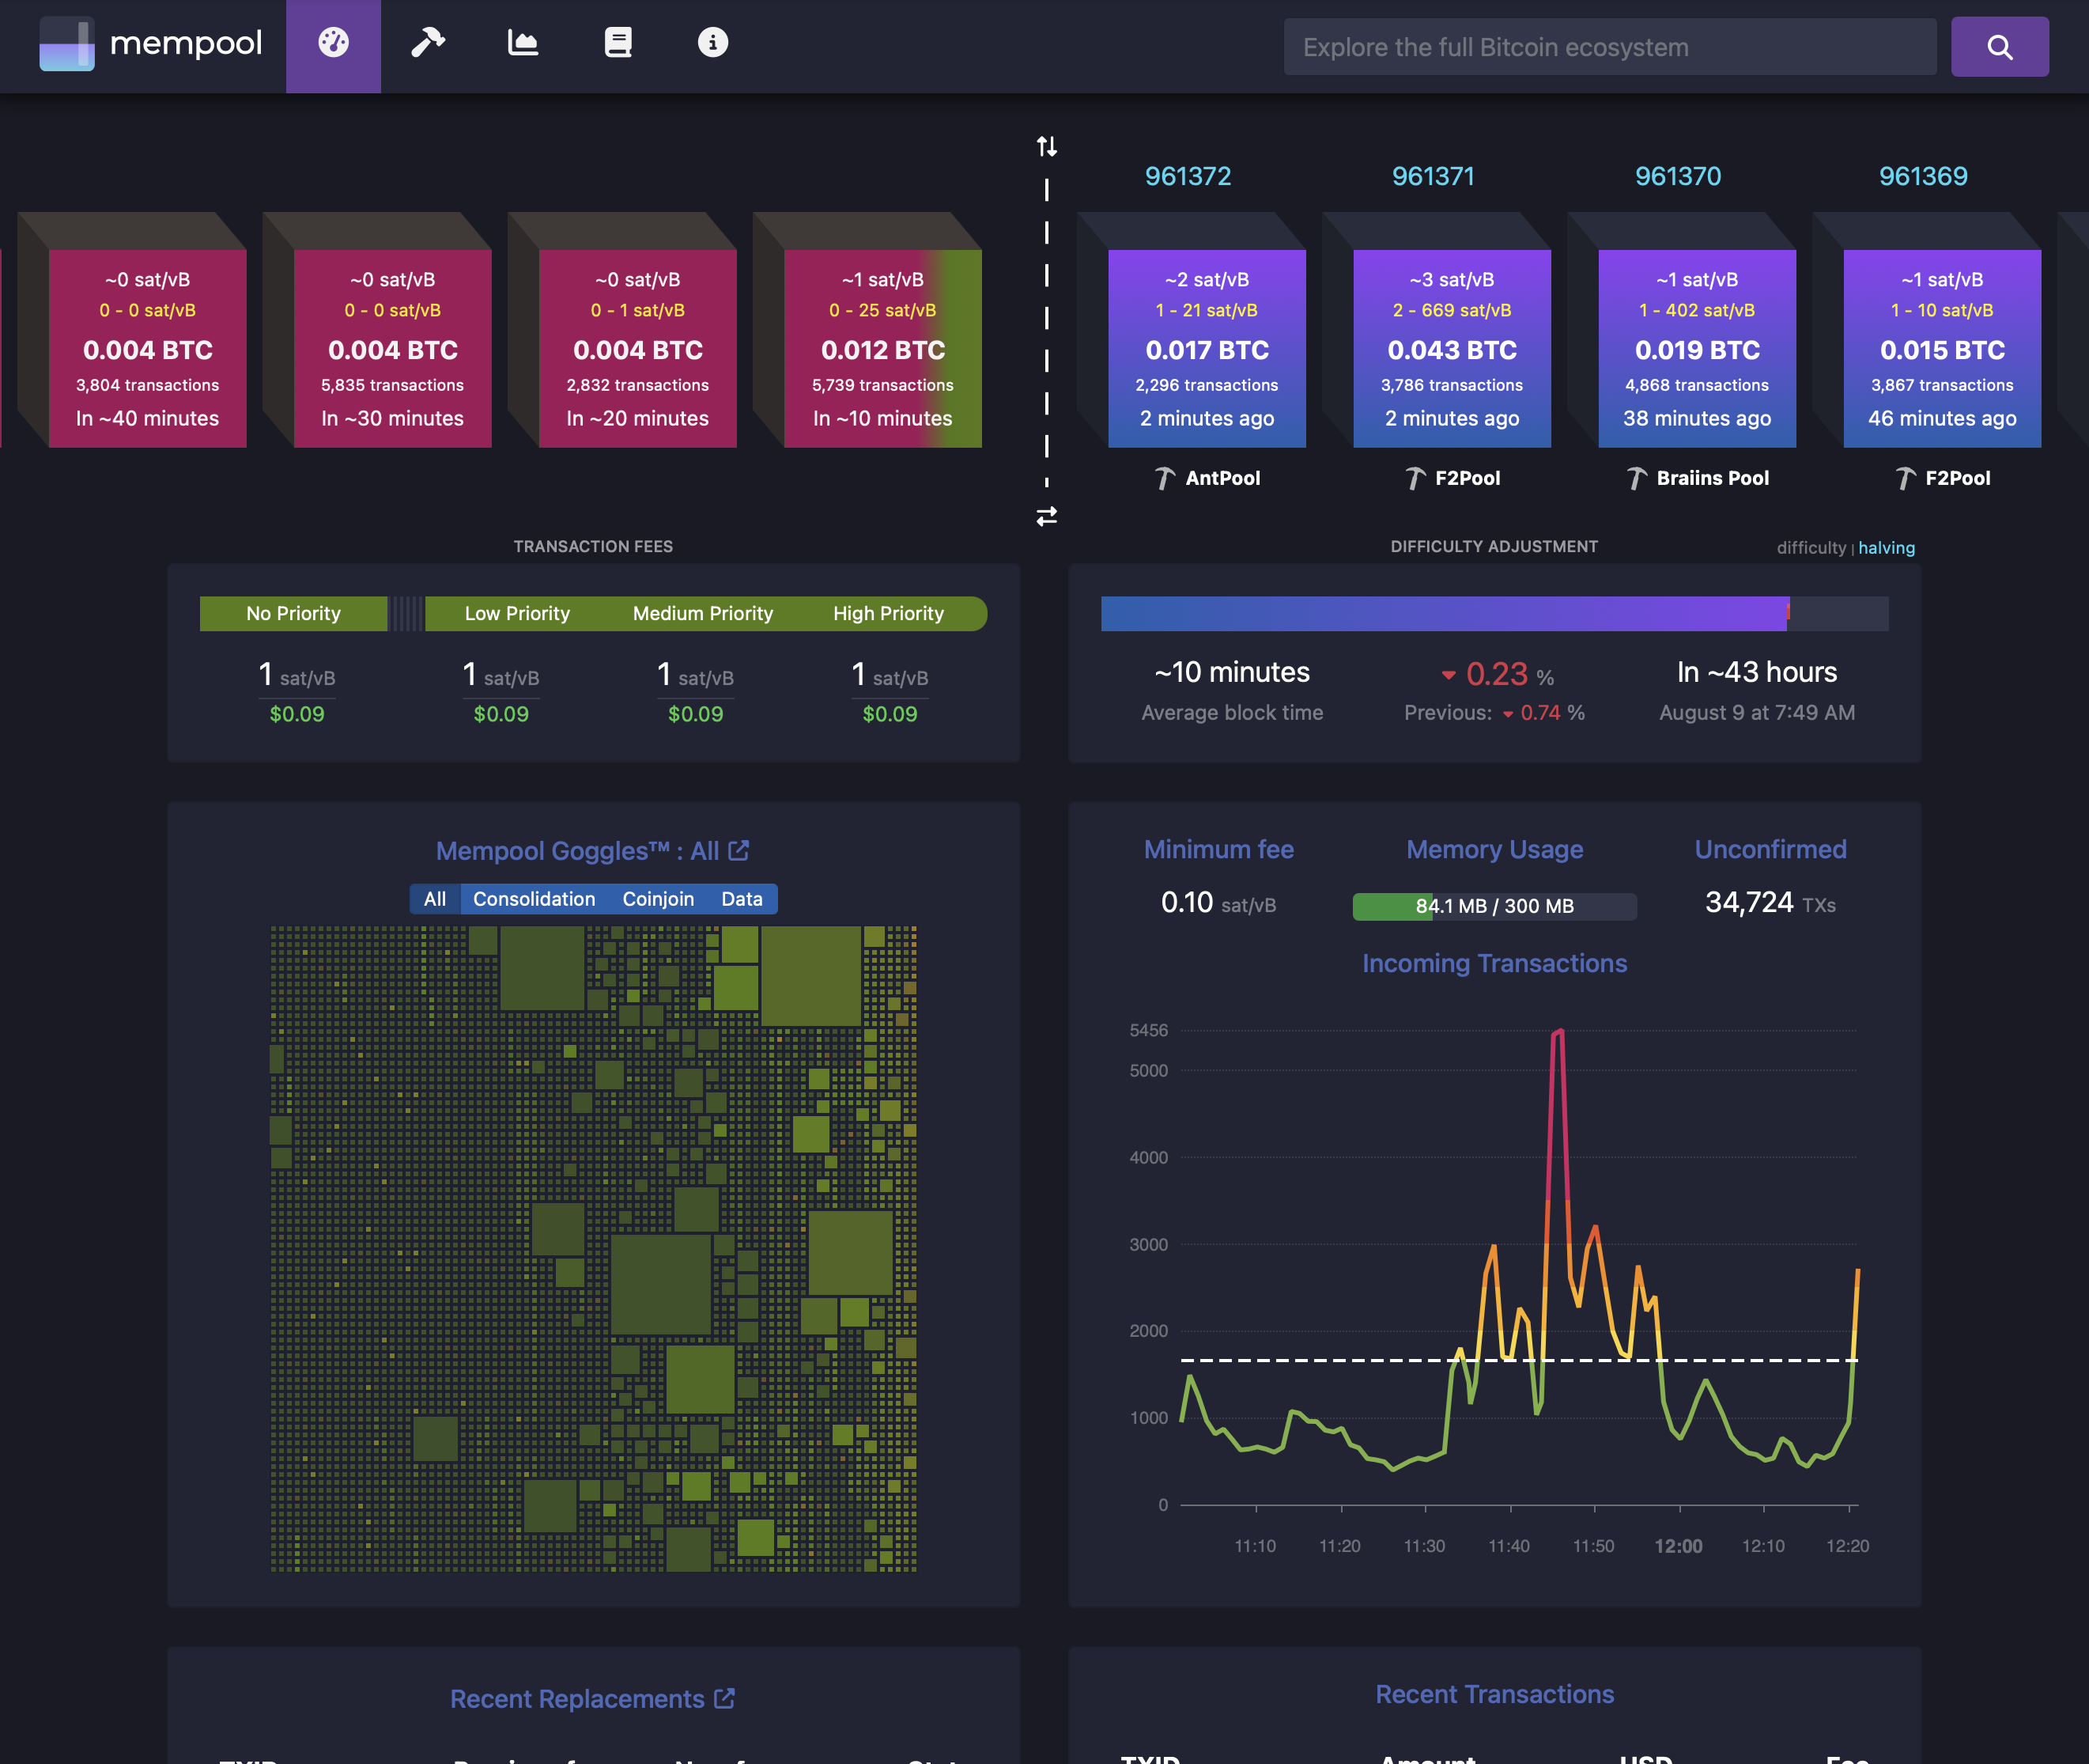This screenshot has height=1764, width=2089.
Task: Open block 961370
Action: tap(1677, 176)
